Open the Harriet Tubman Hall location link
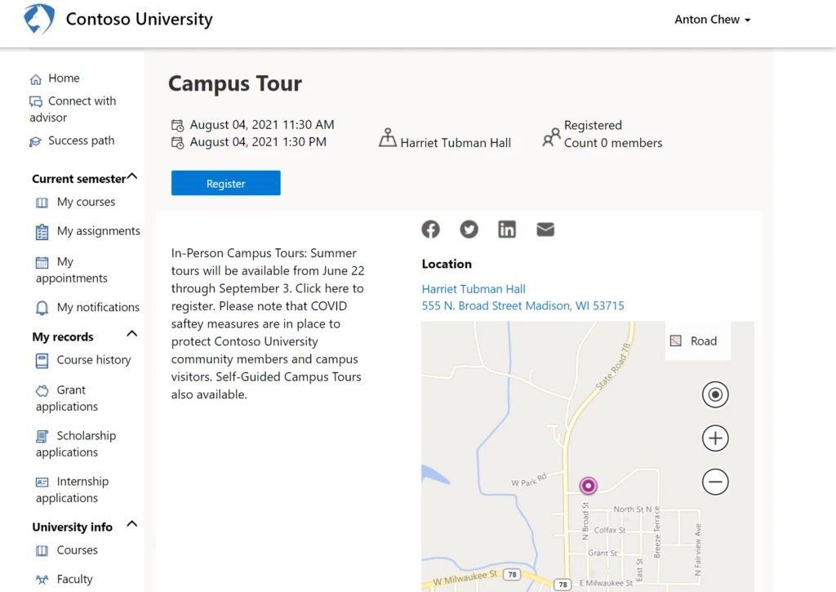 click(x=474, y=289)
